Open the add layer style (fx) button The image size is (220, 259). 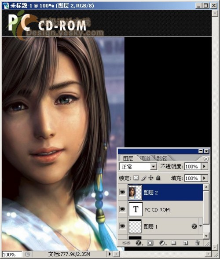(139, 243)
